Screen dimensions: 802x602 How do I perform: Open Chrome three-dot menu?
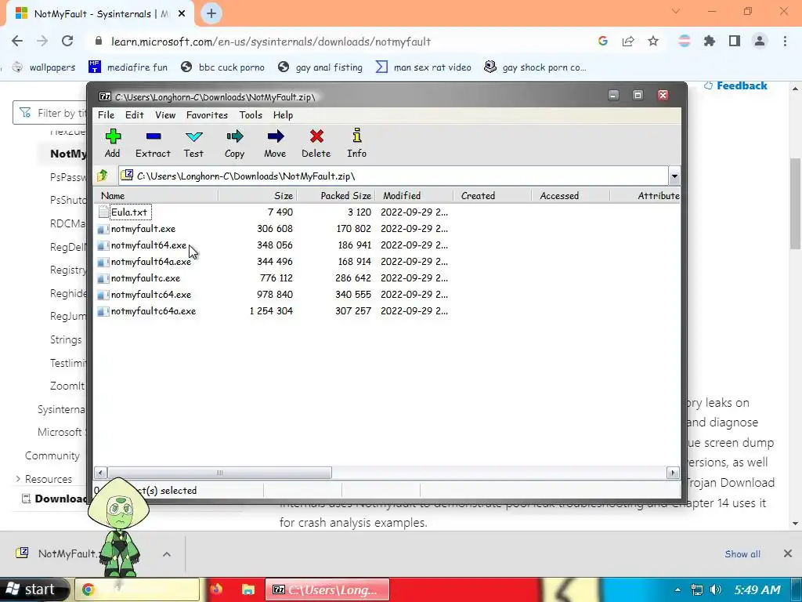[x=785, y=42]
